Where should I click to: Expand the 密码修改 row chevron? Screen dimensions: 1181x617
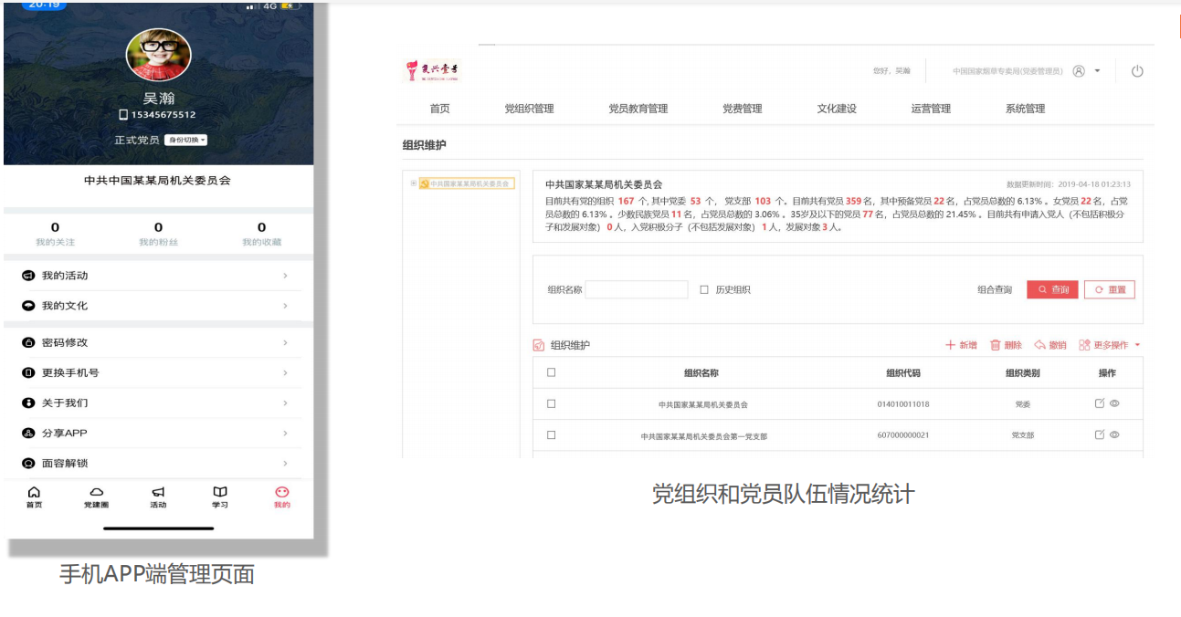(x=285, y=342)
